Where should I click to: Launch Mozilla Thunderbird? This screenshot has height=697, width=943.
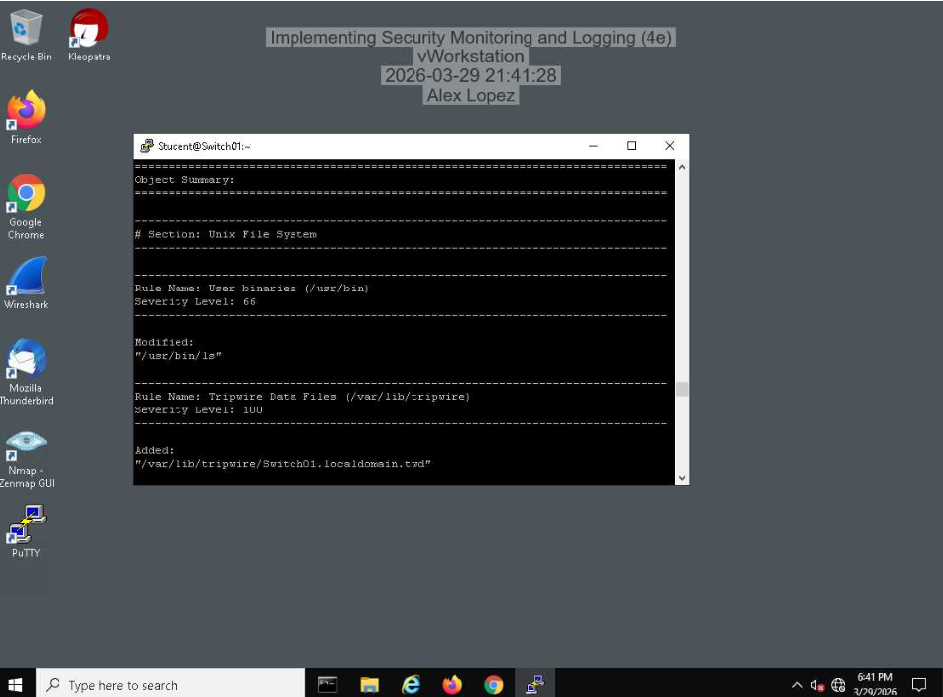(x=25, y=360)
